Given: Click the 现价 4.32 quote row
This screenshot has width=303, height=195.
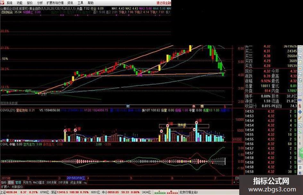Looking at the screenshot, I should click(257, 71).
